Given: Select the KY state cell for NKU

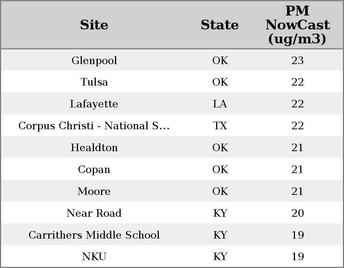Looking at the screenshot, I should (x=220, y=257).
